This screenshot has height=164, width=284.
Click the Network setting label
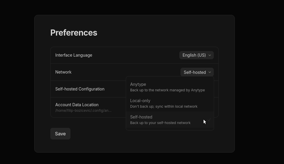(x=63, y=72)
